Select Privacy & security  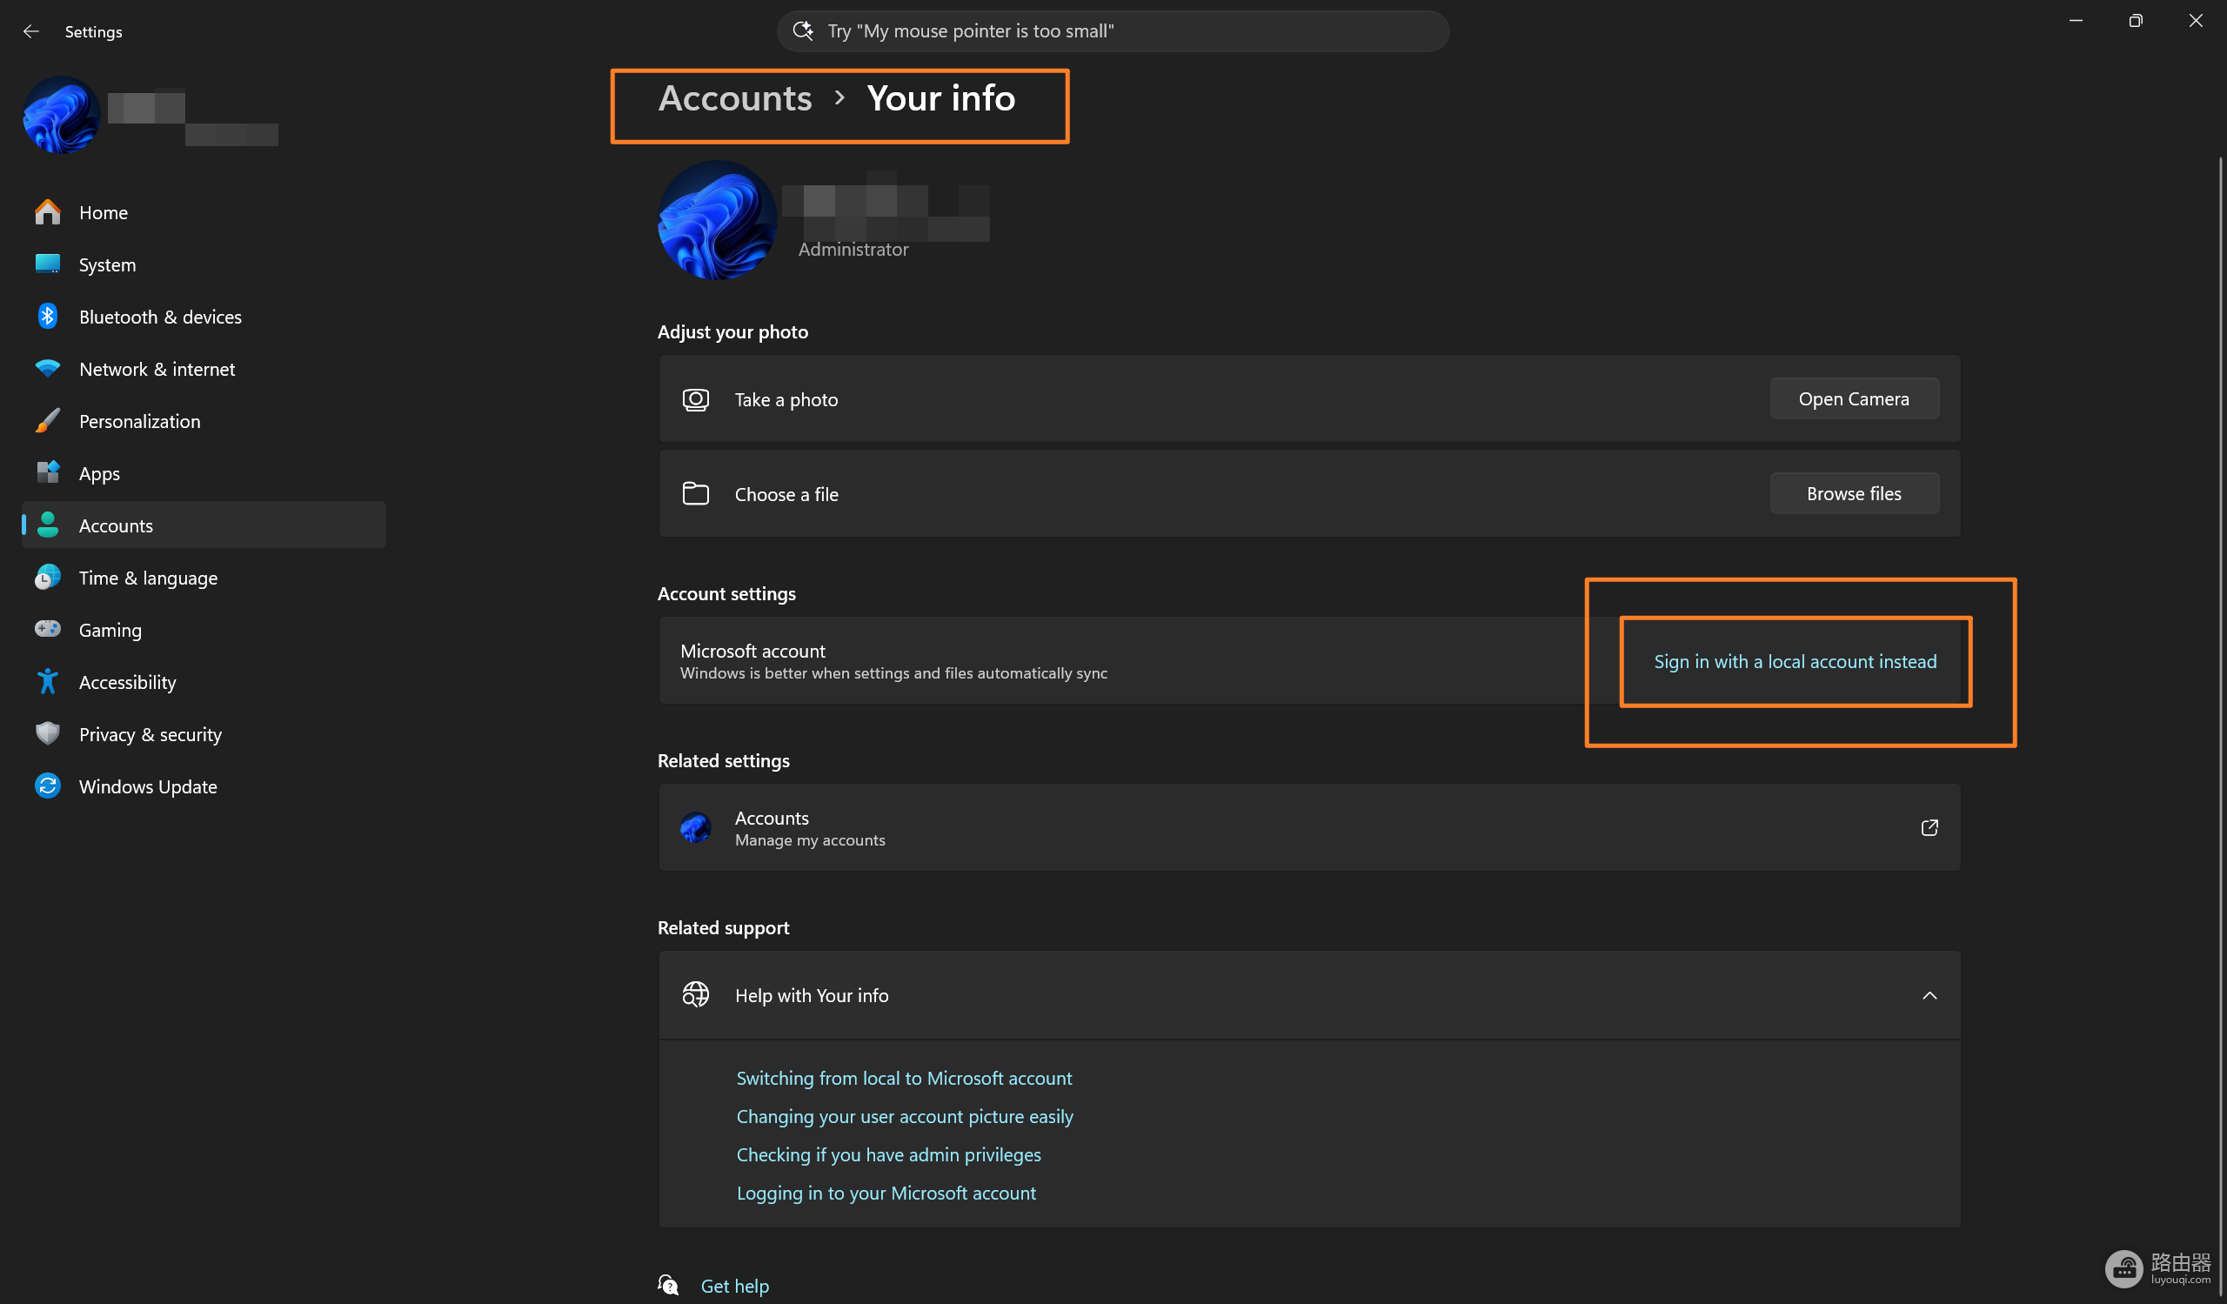[204, 733]
